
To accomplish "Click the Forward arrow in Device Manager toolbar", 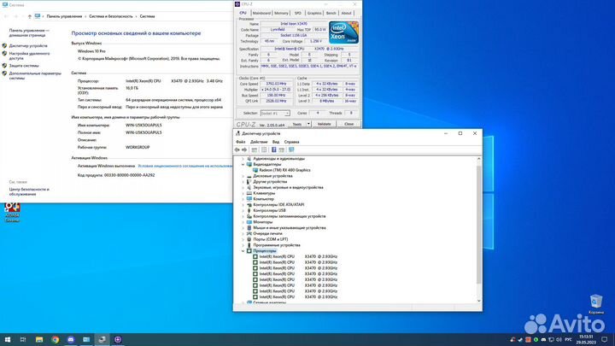I will click(x=244, y=150).
